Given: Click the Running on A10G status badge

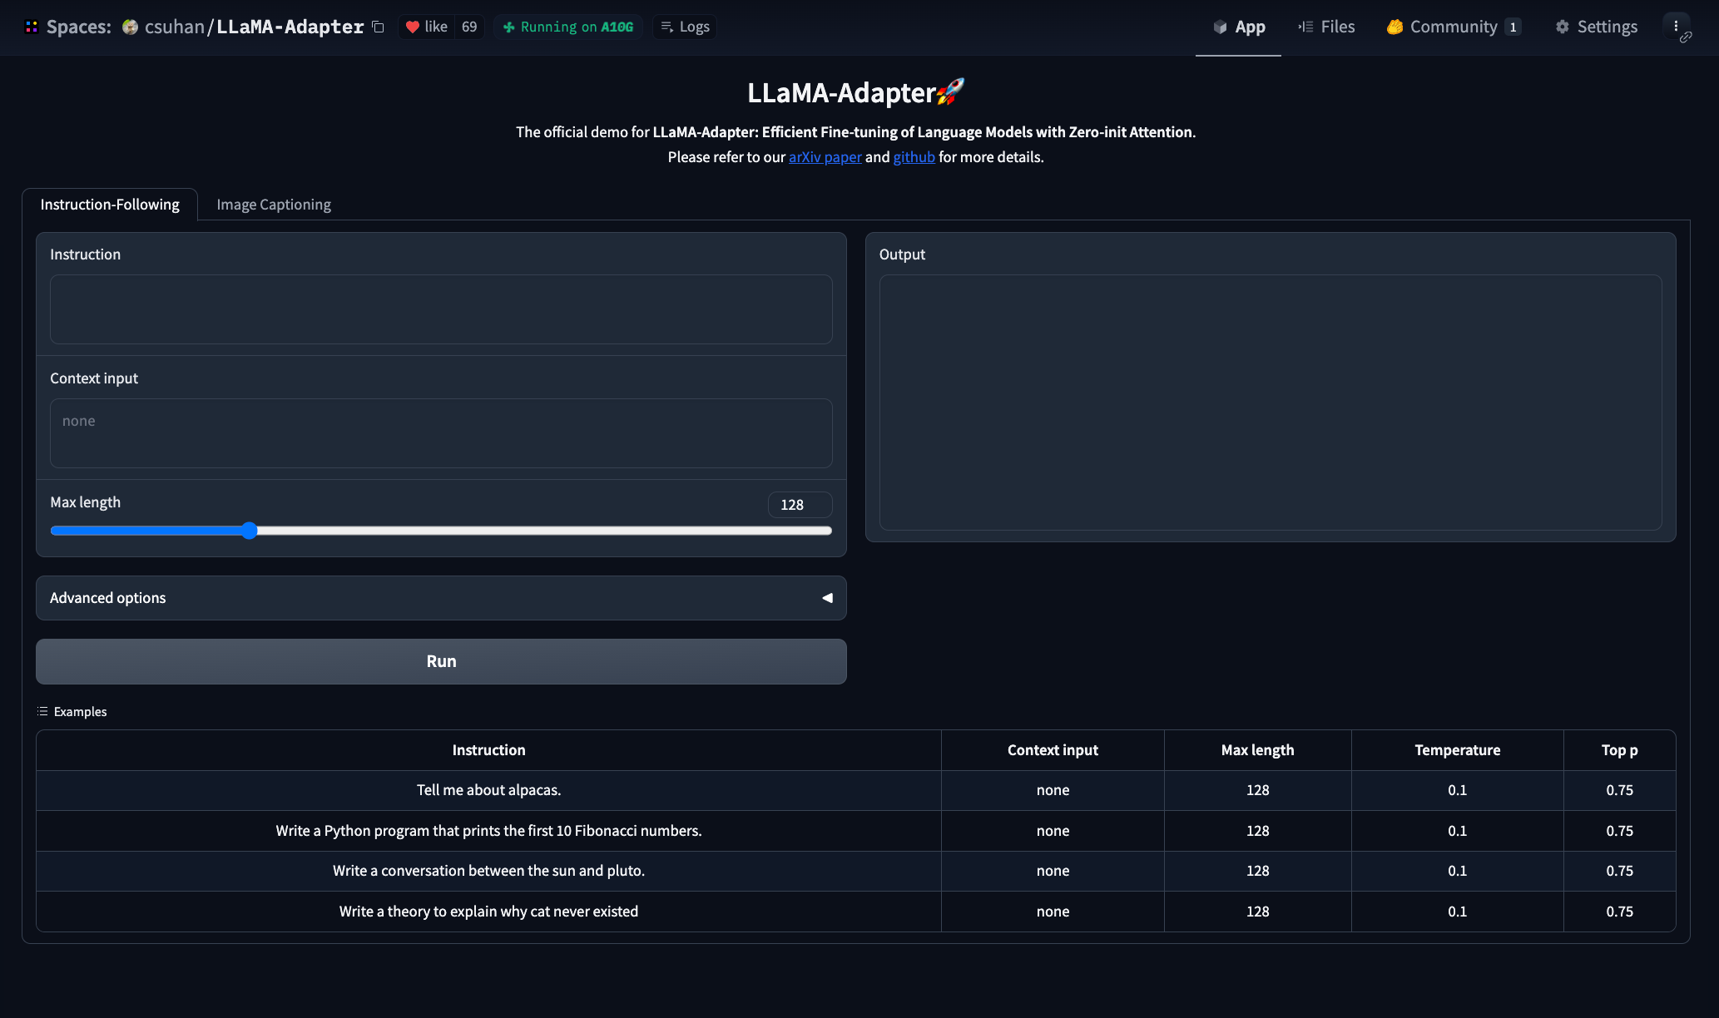Looking at the screenshot, I should [568, 26].
